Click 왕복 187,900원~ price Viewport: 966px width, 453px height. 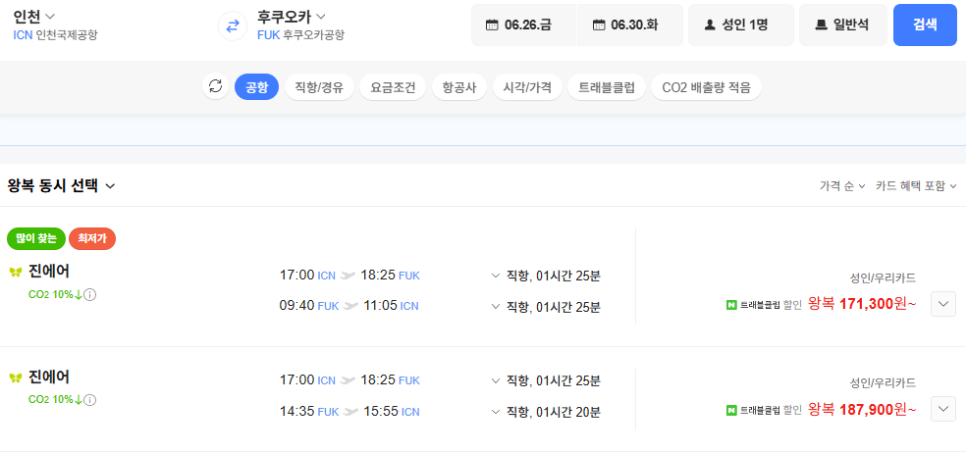click(x=862, y=409)
